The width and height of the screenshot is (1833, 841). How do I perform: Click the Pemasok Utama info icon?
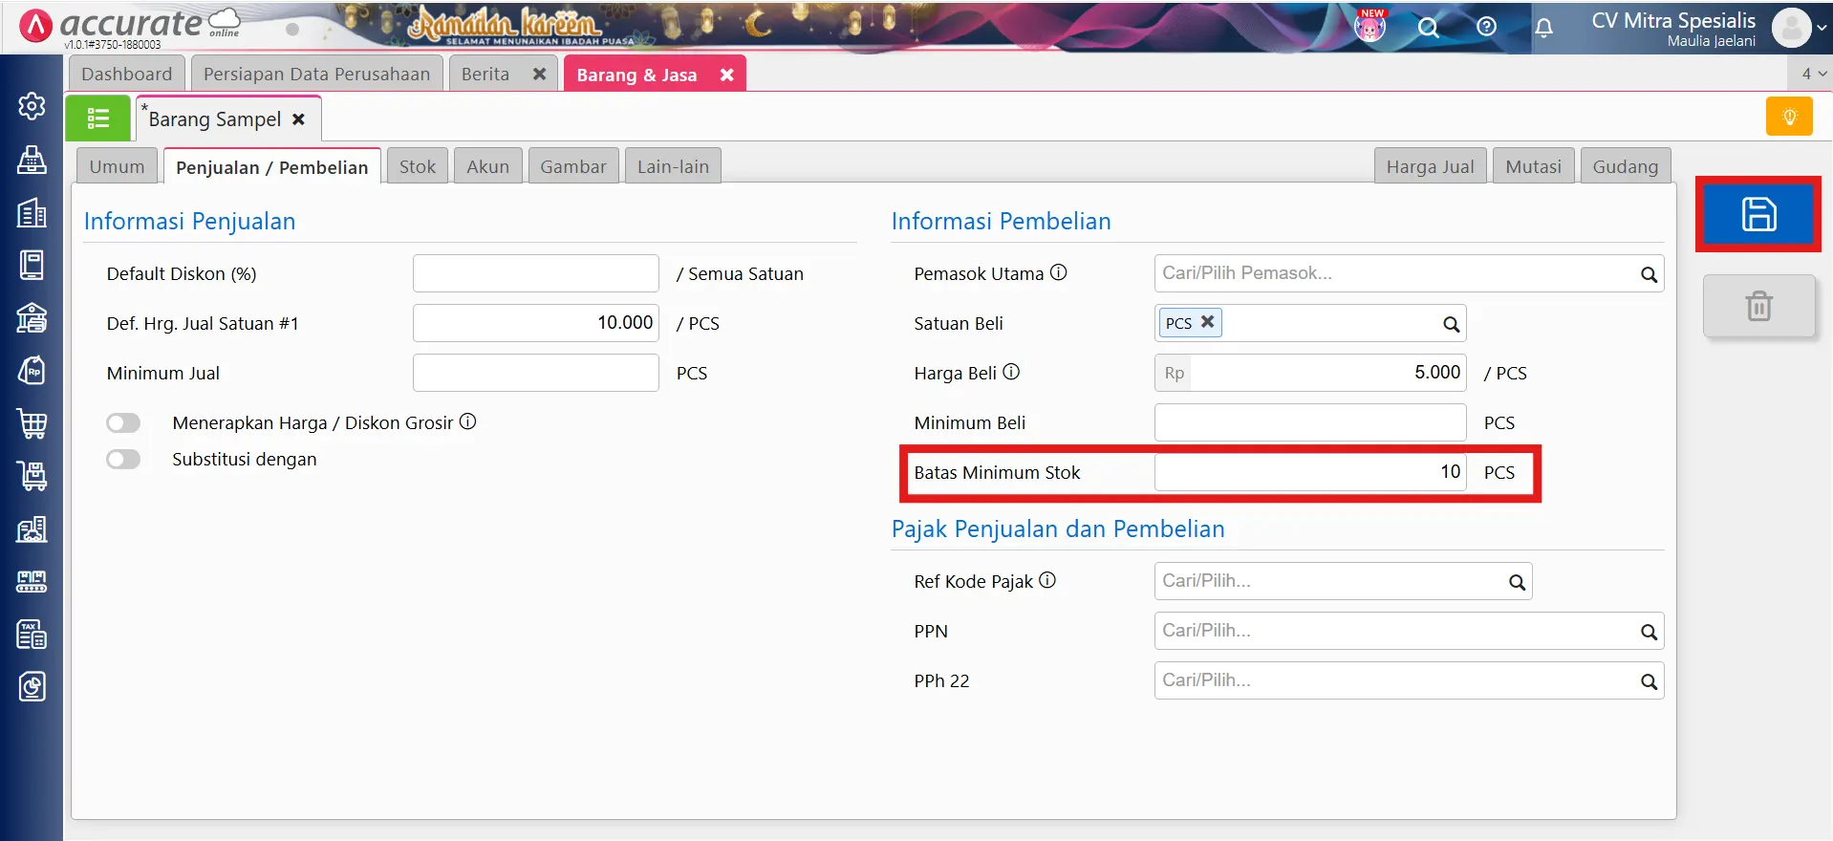tap(1058, 272)
